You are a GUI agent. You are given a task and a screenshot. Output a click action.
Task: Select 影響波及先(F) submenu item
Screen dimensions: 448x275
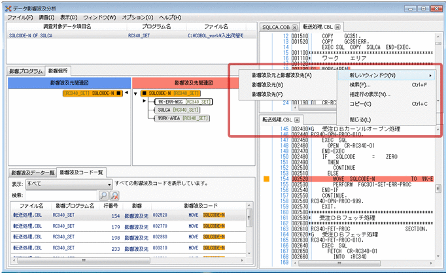click(x=267, y=95)
